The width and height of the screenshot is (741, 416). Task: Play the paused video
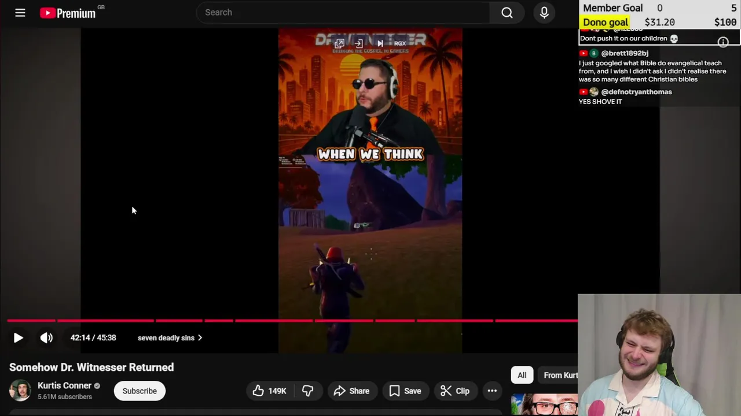18,338
